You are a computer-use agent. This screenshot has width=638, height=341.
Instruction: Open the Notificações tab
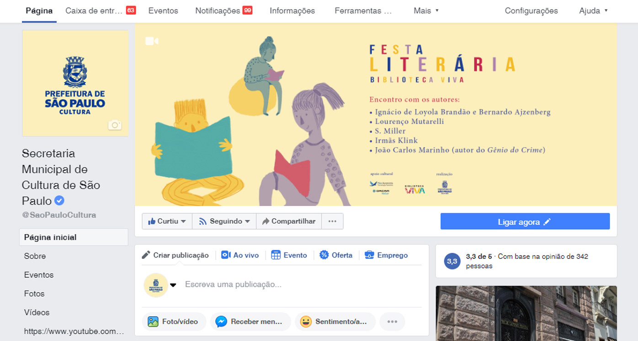click(x=223, y=10)
